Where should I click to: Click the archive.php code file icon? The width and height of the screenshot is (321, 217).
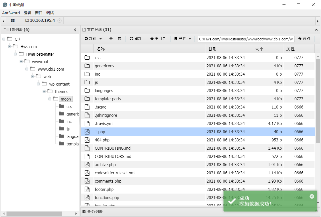(87, 165)
